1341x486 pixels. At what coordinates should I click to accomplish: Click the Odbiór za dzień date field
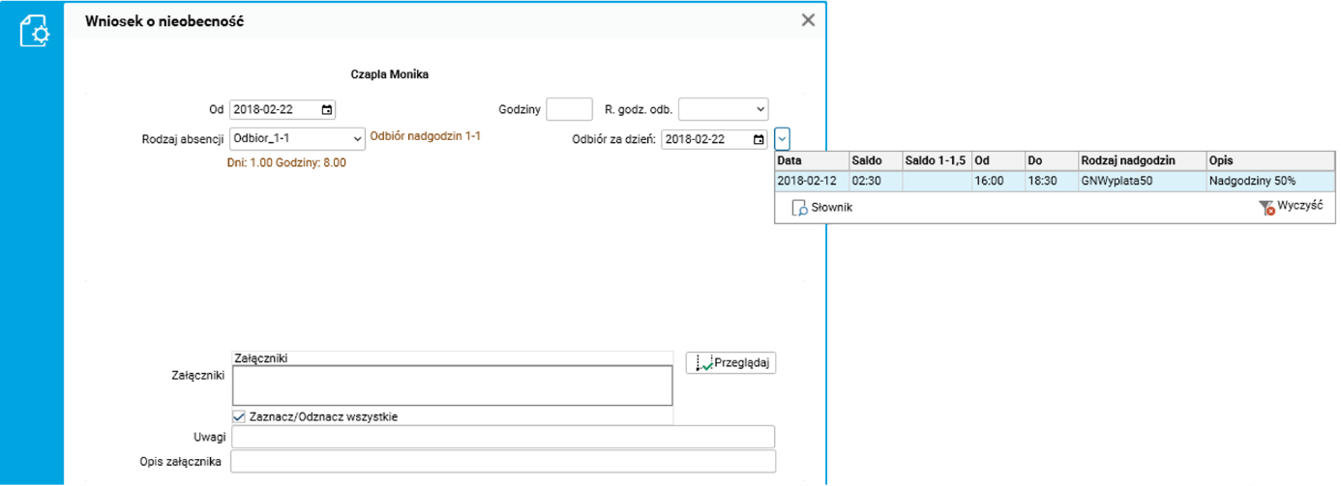pyautogui.click(x=715, y=139)
